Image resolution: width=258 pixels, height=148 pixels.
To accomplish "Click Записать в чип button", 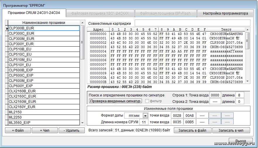I will tap(231, 130).
